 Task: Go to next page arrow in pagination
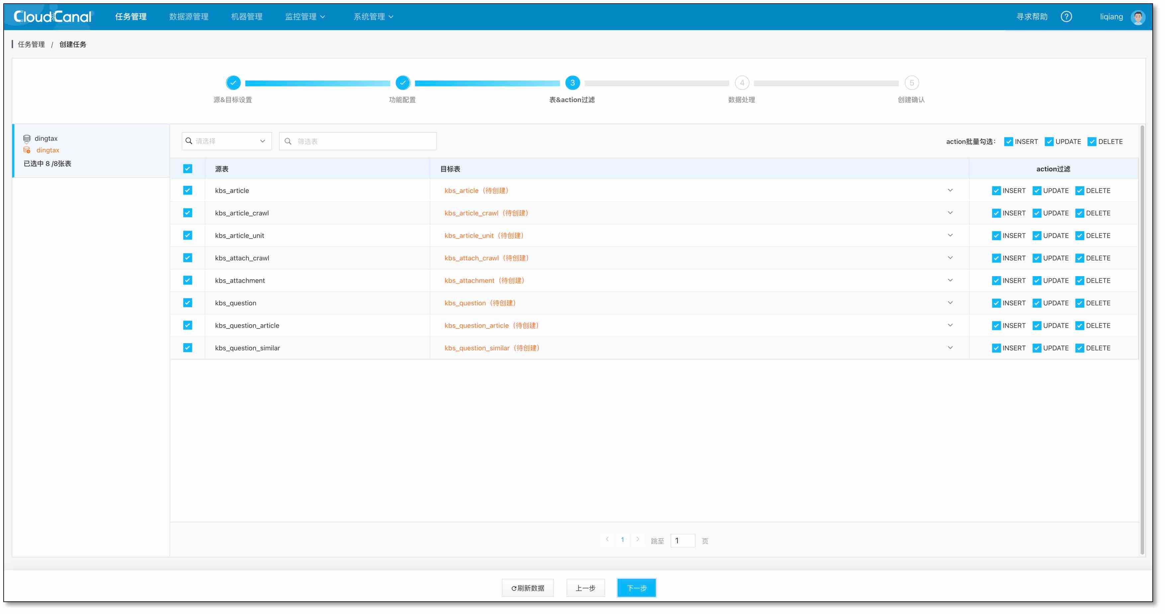pyautogui.click(x=637, y=539)
